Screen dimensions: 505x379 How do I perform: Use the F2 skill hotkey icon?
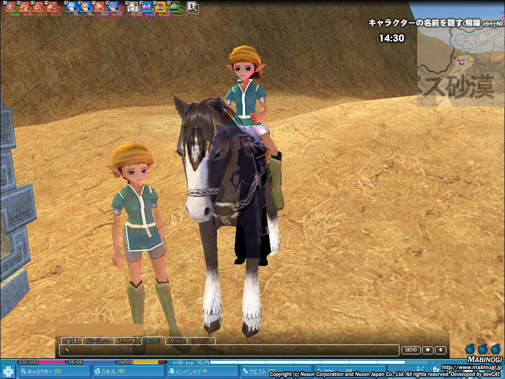point(24,6)
